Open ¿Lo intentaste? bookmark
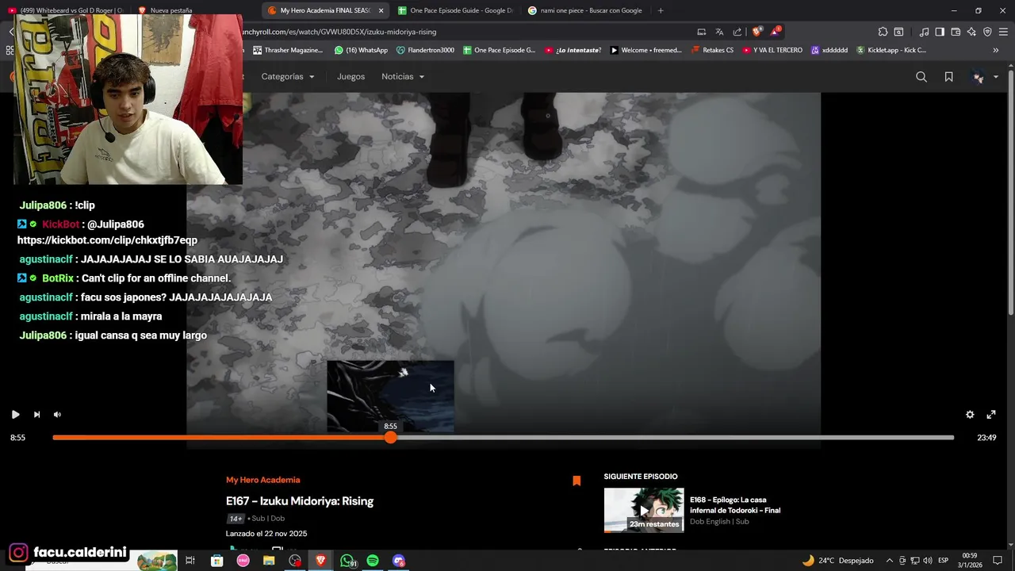 573,50
